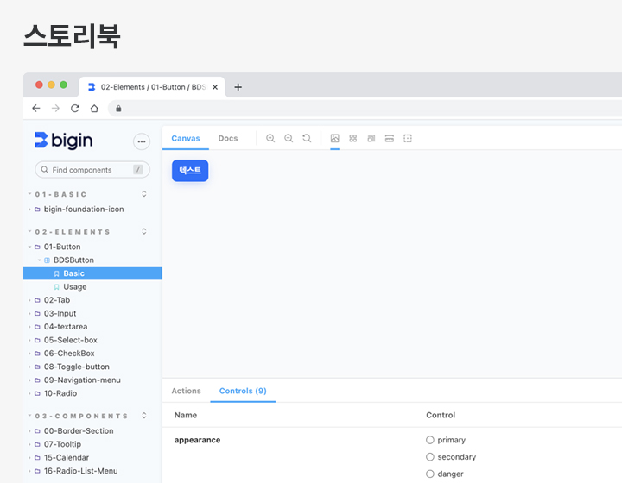
Task: Open the Actions panel tab
Action: pos(186,391)
